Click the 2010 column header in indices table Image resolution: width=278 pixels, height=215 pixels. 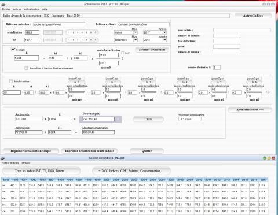pyautogui.click(x=199, y=180)
